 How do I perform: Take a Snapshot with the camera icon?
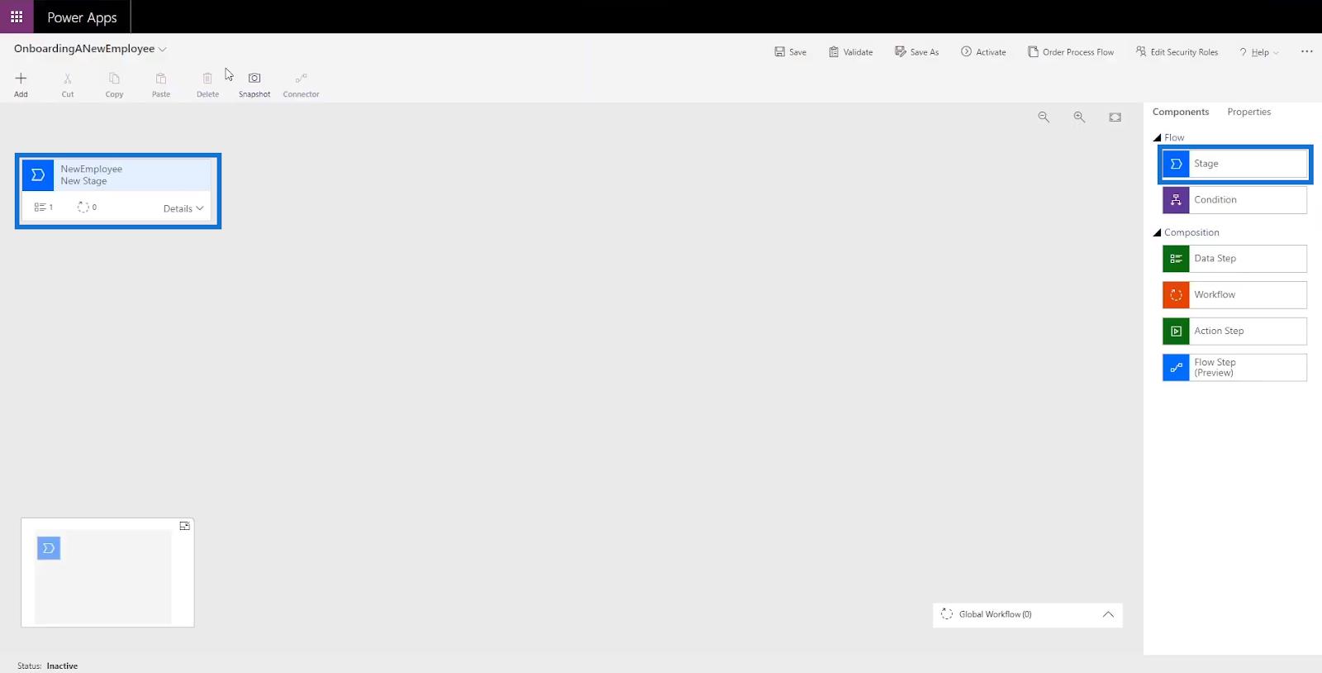(x=254, y=79)
